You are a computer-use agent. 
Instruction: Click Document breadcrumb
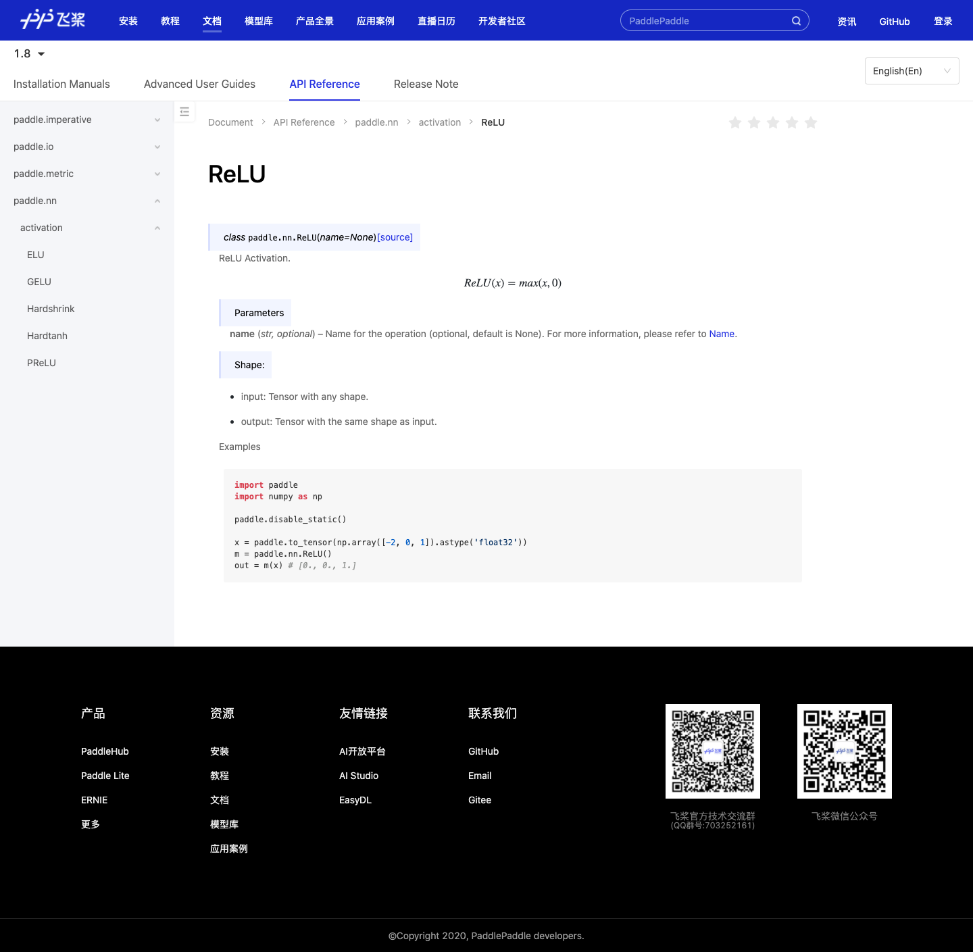click(x=230, y=122)
